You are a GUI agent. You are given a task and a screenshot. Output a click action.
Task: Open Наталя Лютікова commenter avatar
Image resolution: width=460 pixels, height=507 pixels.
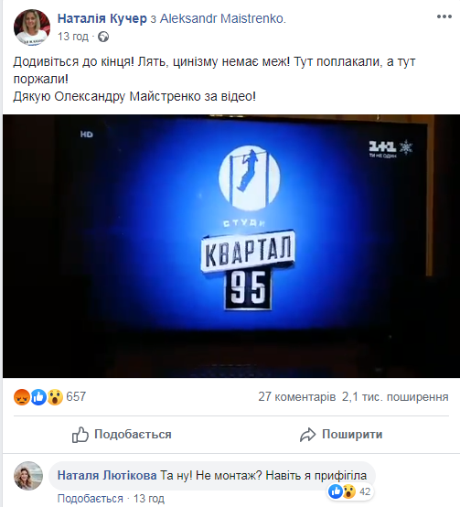[x=28, y=476]
